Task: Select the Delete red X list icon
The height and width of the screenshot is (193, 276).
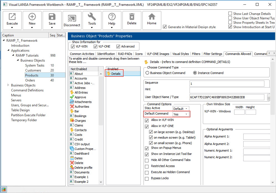Action: [72, 163]
